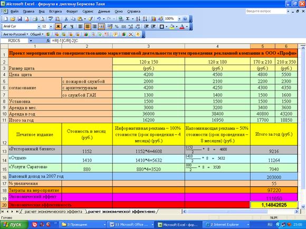Decrease decimal places icon
Viewport: 306px width, 229px height.
tap(138, 26)
